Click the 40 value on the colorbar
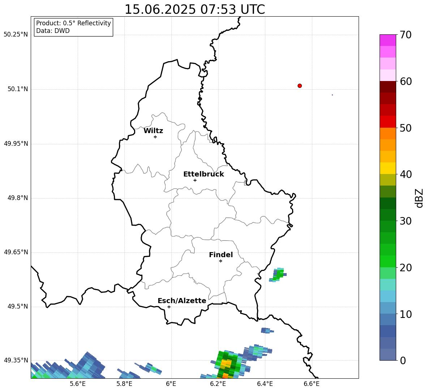428x391 pixels. [x=406, y=174]
